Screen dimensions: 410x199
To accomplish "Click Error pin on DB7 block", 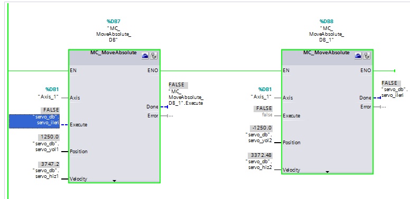I will point(153,116).
